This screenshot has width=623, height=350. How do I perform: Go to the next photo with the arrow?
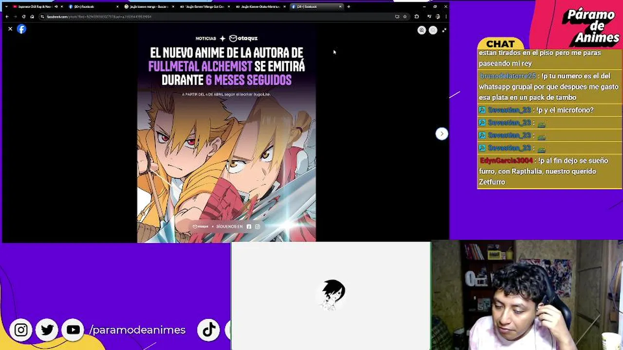(x=441, y=134)
